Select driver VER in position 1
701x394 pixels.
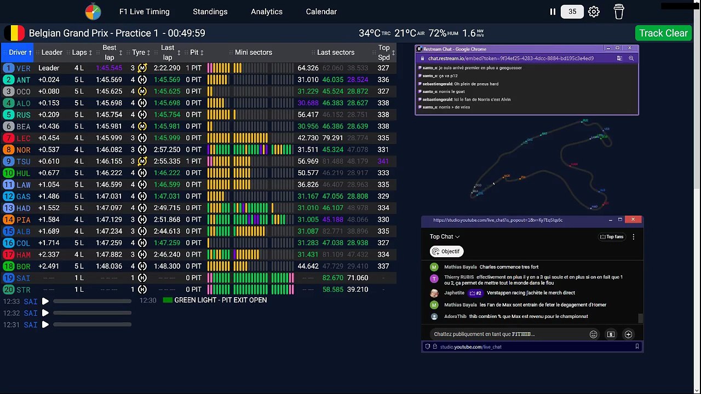coord(18,68)
